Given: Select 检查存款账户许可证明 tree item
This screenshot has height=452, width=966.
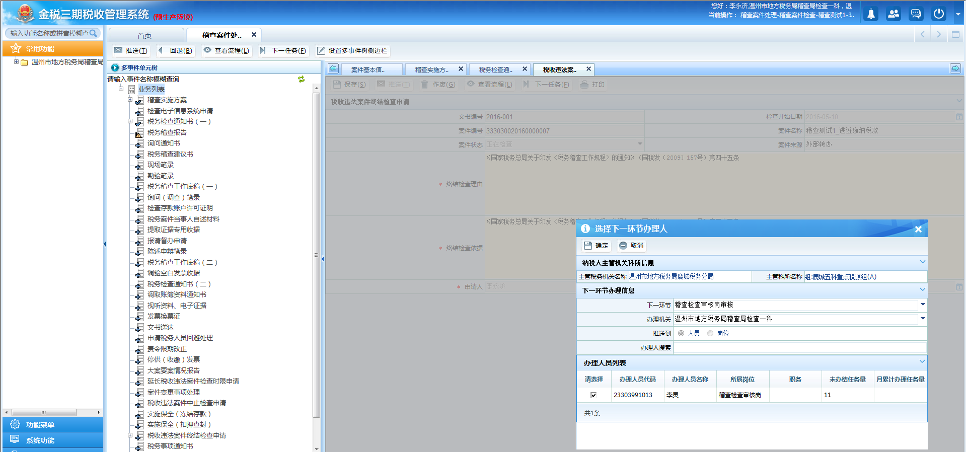Looking at the screenshot, I should pos(180,208).
